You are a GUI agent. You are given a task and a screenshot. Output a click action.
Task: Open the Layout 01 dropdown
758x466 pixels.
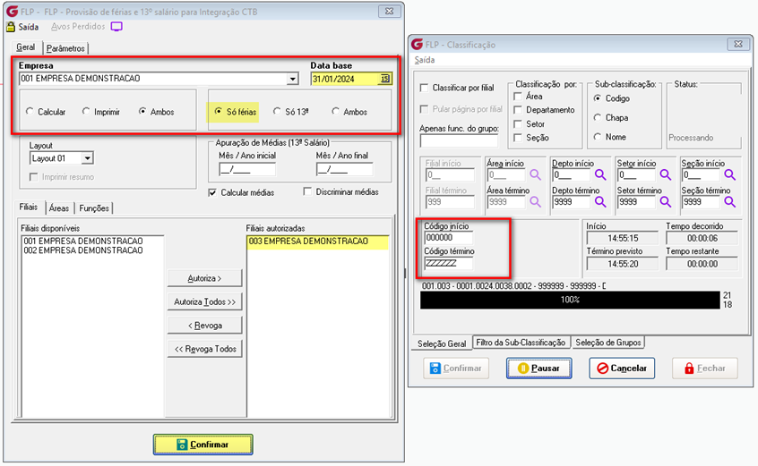(87, 158)
